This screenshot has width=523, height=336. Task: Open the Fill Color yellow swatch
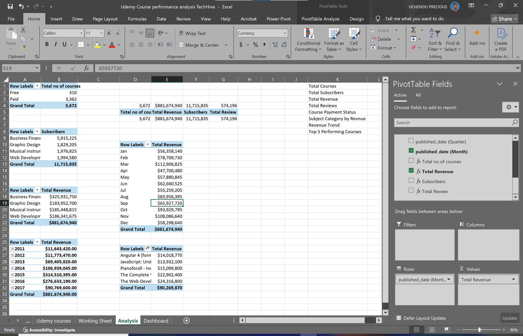[98, 45]
